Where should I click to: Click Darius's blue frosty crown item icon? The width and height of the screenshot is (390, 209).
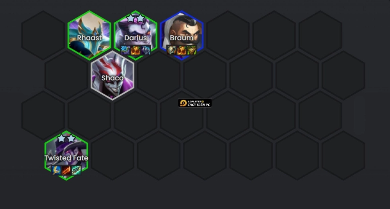[x=125, y=50]
